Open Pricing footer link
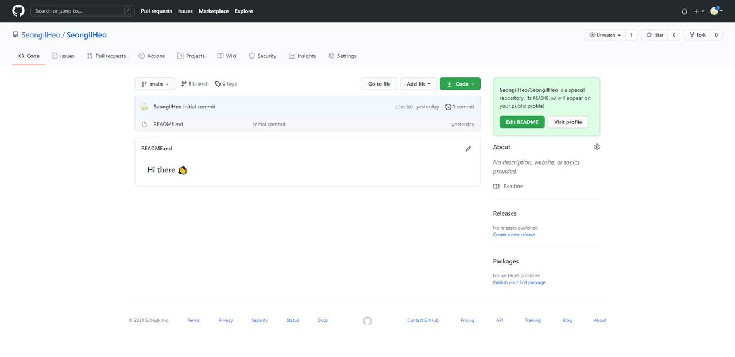The width and height of the screenshot is (735, 357). coord(467,320)
